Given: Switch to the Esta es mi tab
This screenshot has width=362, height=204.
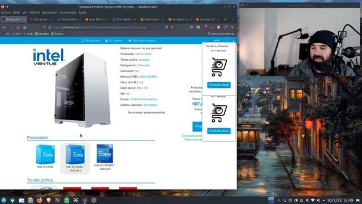Looking at the screenshot, I should tap(41, 19).
